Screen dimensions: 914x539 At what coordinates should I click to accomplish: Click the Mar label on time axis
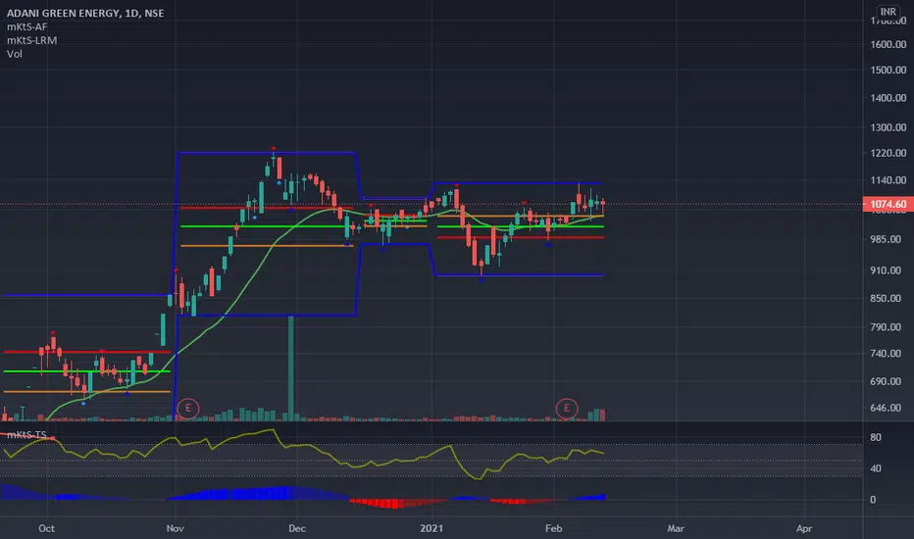(676, 528)
